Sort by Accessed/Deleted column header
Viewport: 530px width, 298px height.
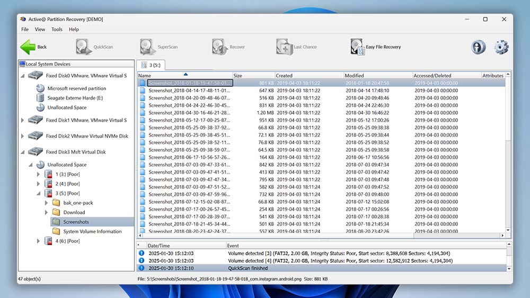click(x=447, y=76)
